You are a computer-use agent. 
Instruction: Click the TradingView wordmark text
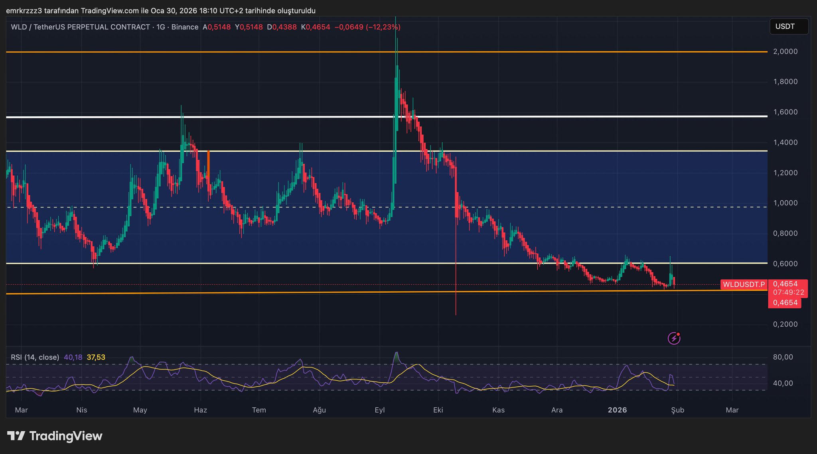coord(66,436)
